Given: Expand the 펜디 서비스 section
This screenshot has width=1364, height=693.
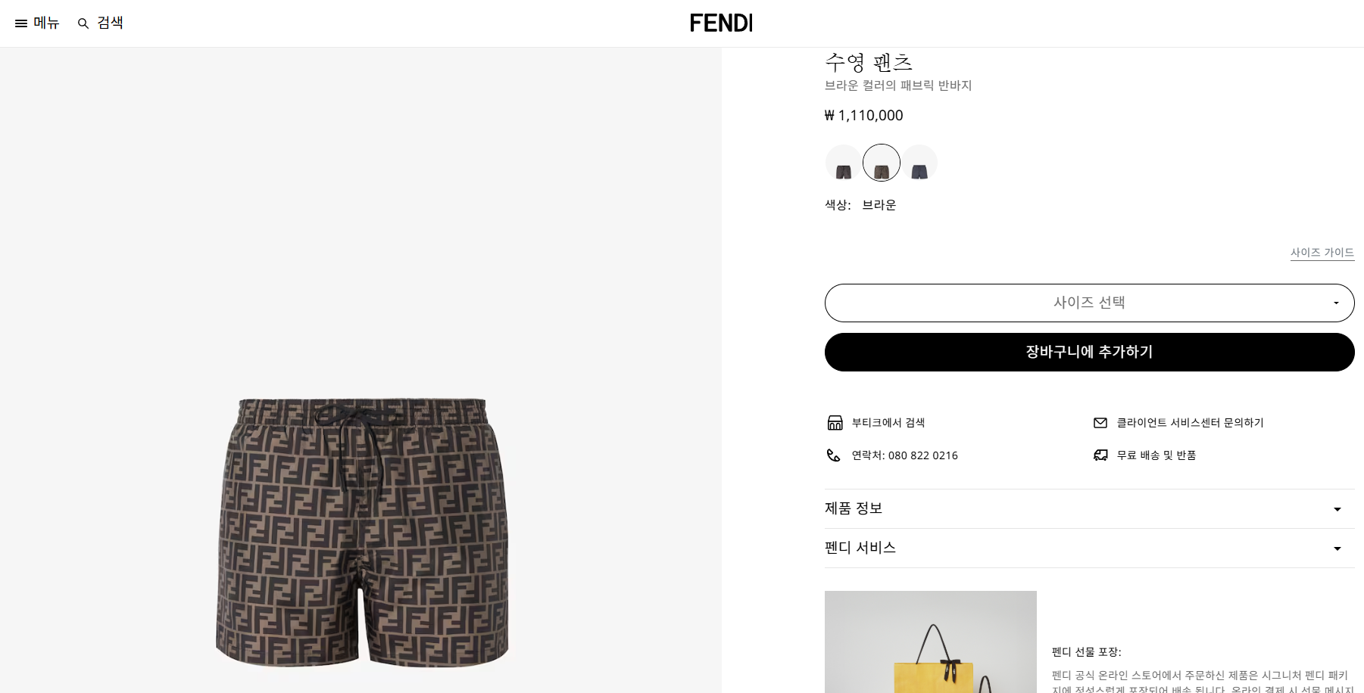Looking at the screenshot, I should pyautogui.click(x=1089, y=548).
